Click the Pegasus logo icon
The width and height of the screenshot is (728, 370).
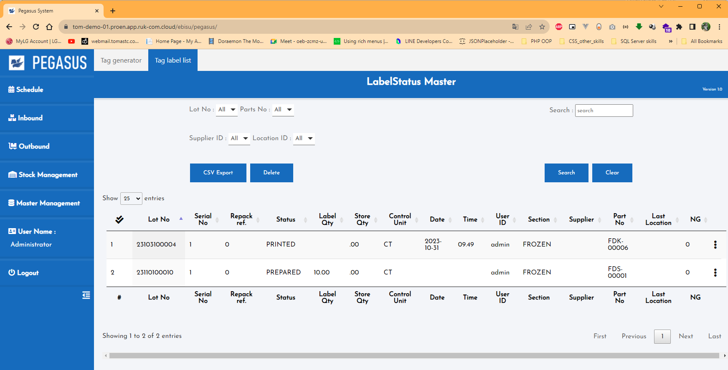tap(17, 63)
